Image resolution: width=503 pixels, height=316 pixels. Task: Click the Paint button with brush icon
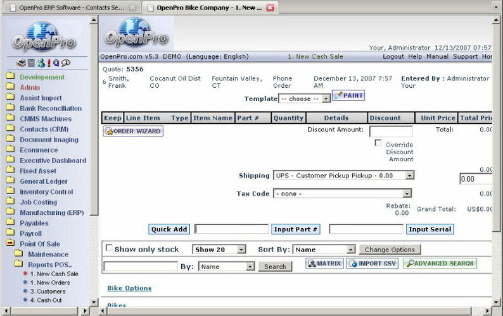tap(348, 95)
